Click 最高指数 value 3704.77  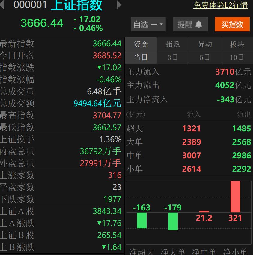tap(107, 116)
